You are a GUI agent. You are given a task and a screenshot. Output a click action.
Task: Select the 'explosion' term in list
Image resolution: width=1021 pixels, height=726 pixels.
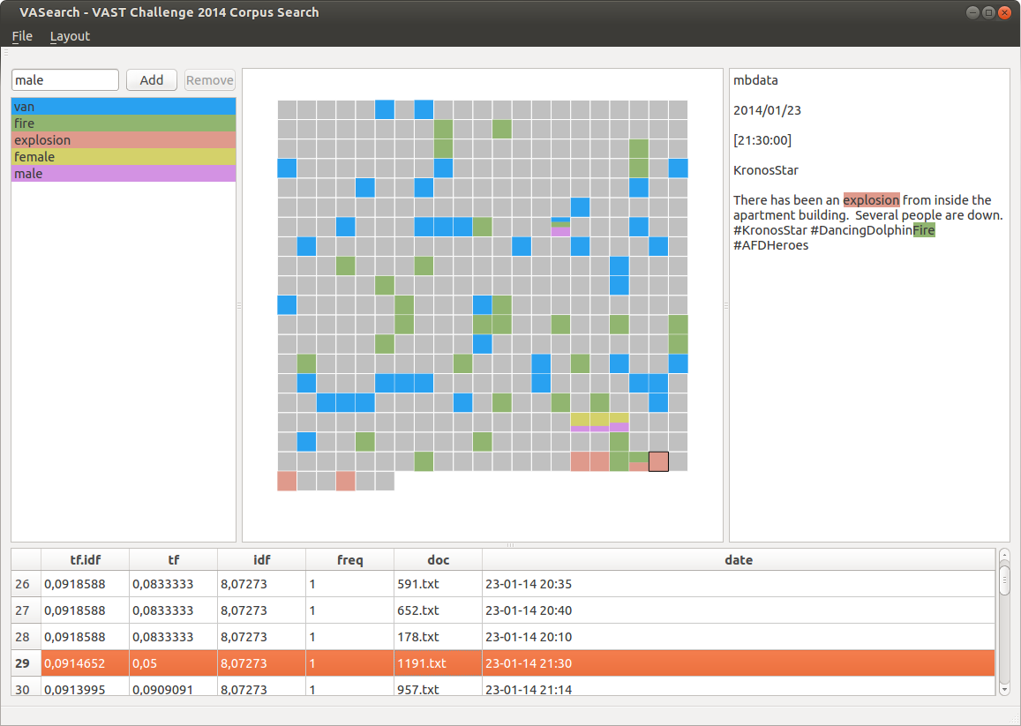[124, 140]
